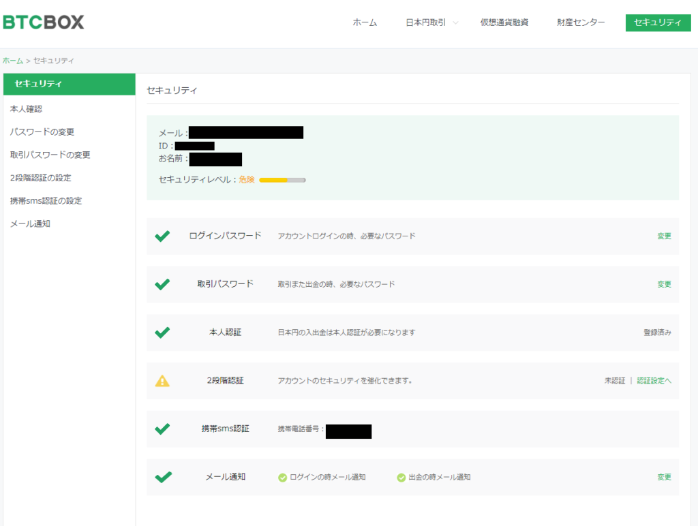This screenshot has width=698, height=526.
Task: Click green checkmark icon beside ログインパスワード
Action: 162,236
